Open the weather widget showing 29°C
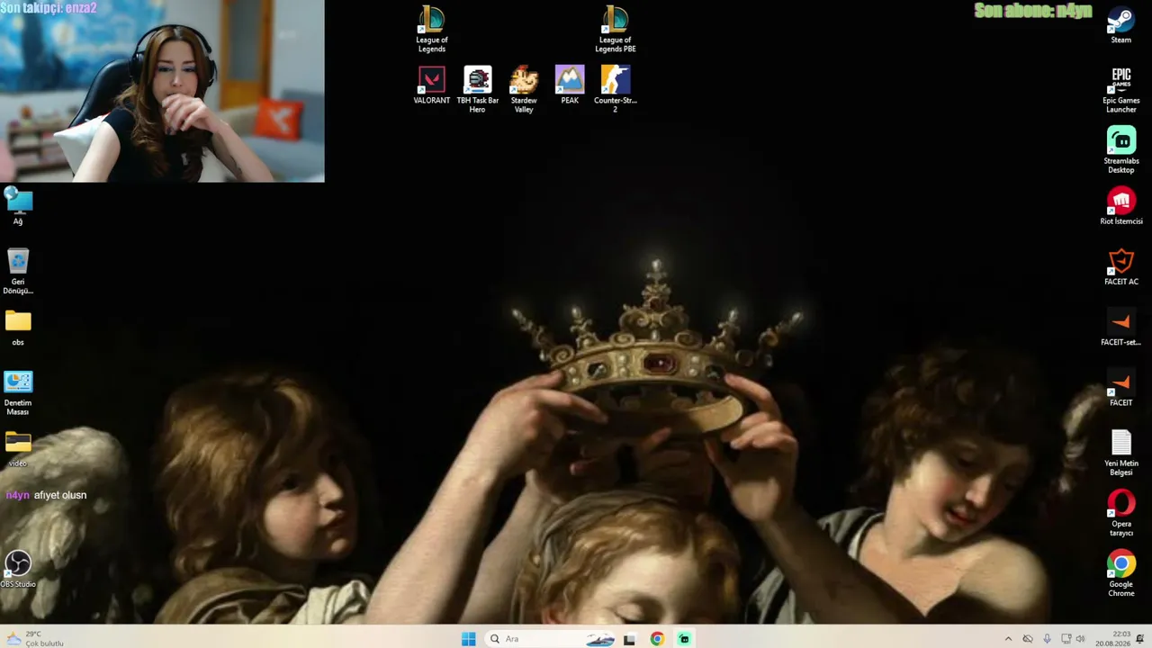 pos(36,639)
